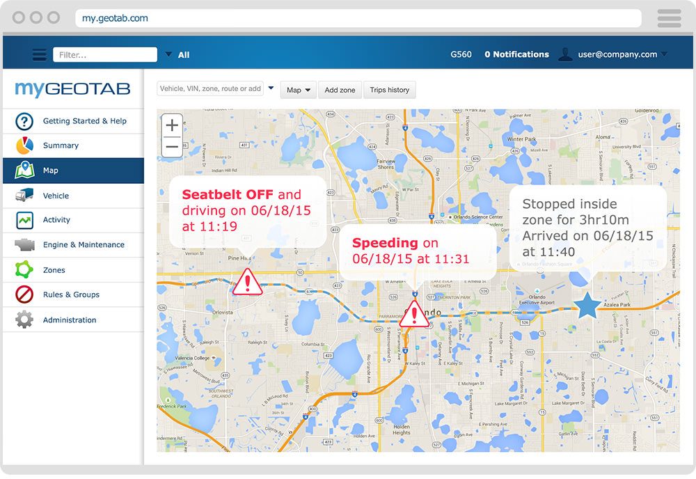Click the Trips history button
Screen dimensions: 696x479
(x=390, y=90)
